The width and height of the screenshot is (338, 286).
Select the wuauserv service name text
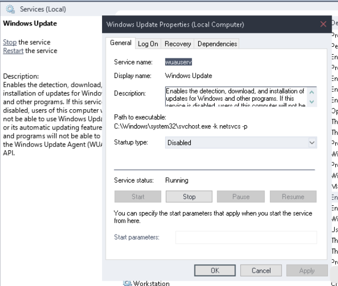(179, 62)
